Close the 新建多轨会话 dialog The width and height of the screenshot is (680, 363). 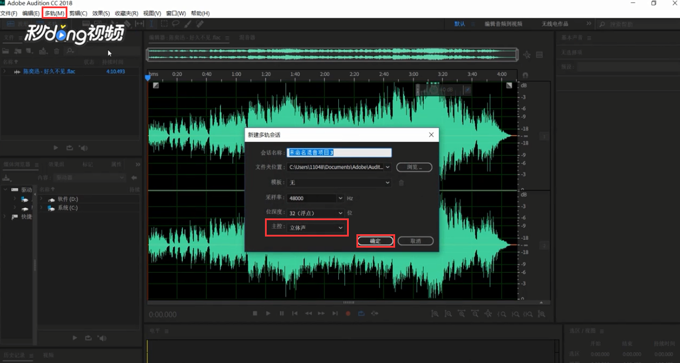(431, 135)
